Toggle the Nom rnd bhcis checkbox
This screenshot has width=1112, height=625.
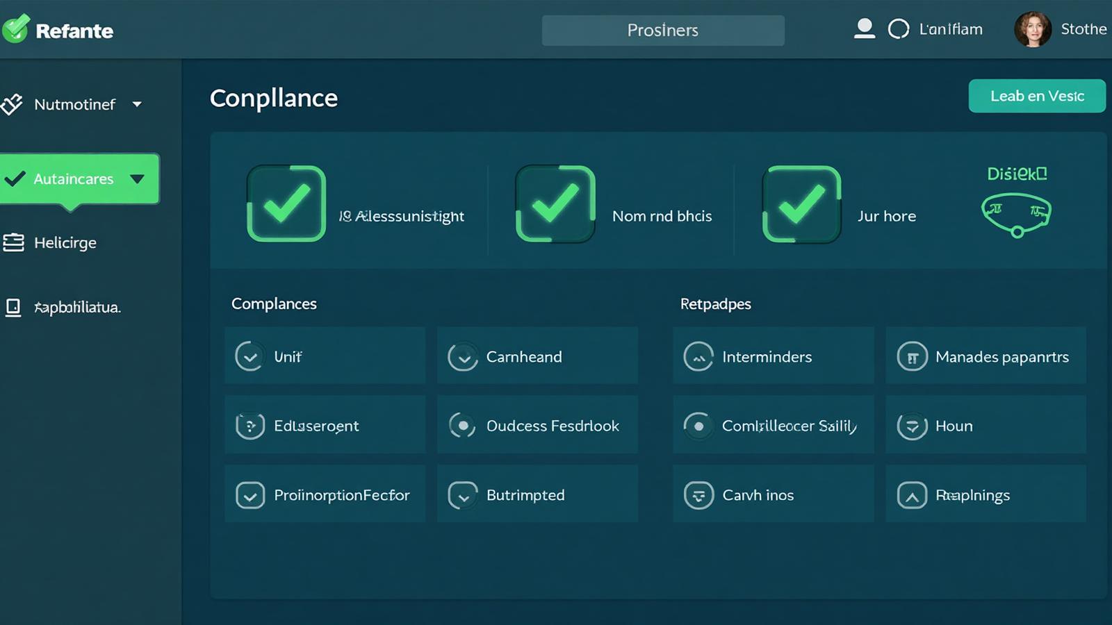555,203
